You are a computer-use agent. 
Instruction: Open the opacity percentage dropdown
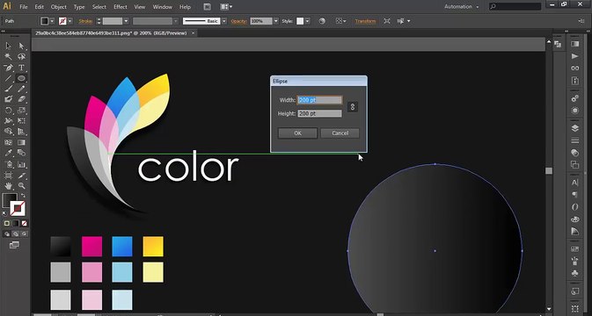pos(276,21)
